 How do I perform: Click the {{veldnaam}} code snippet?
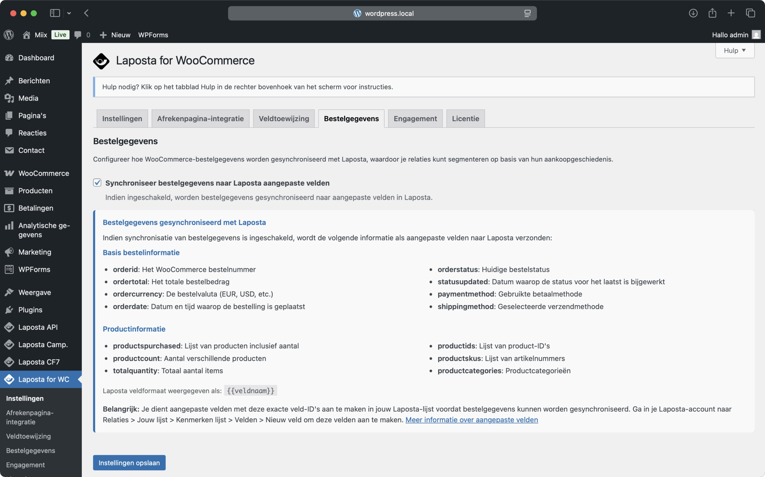[251, 391]
